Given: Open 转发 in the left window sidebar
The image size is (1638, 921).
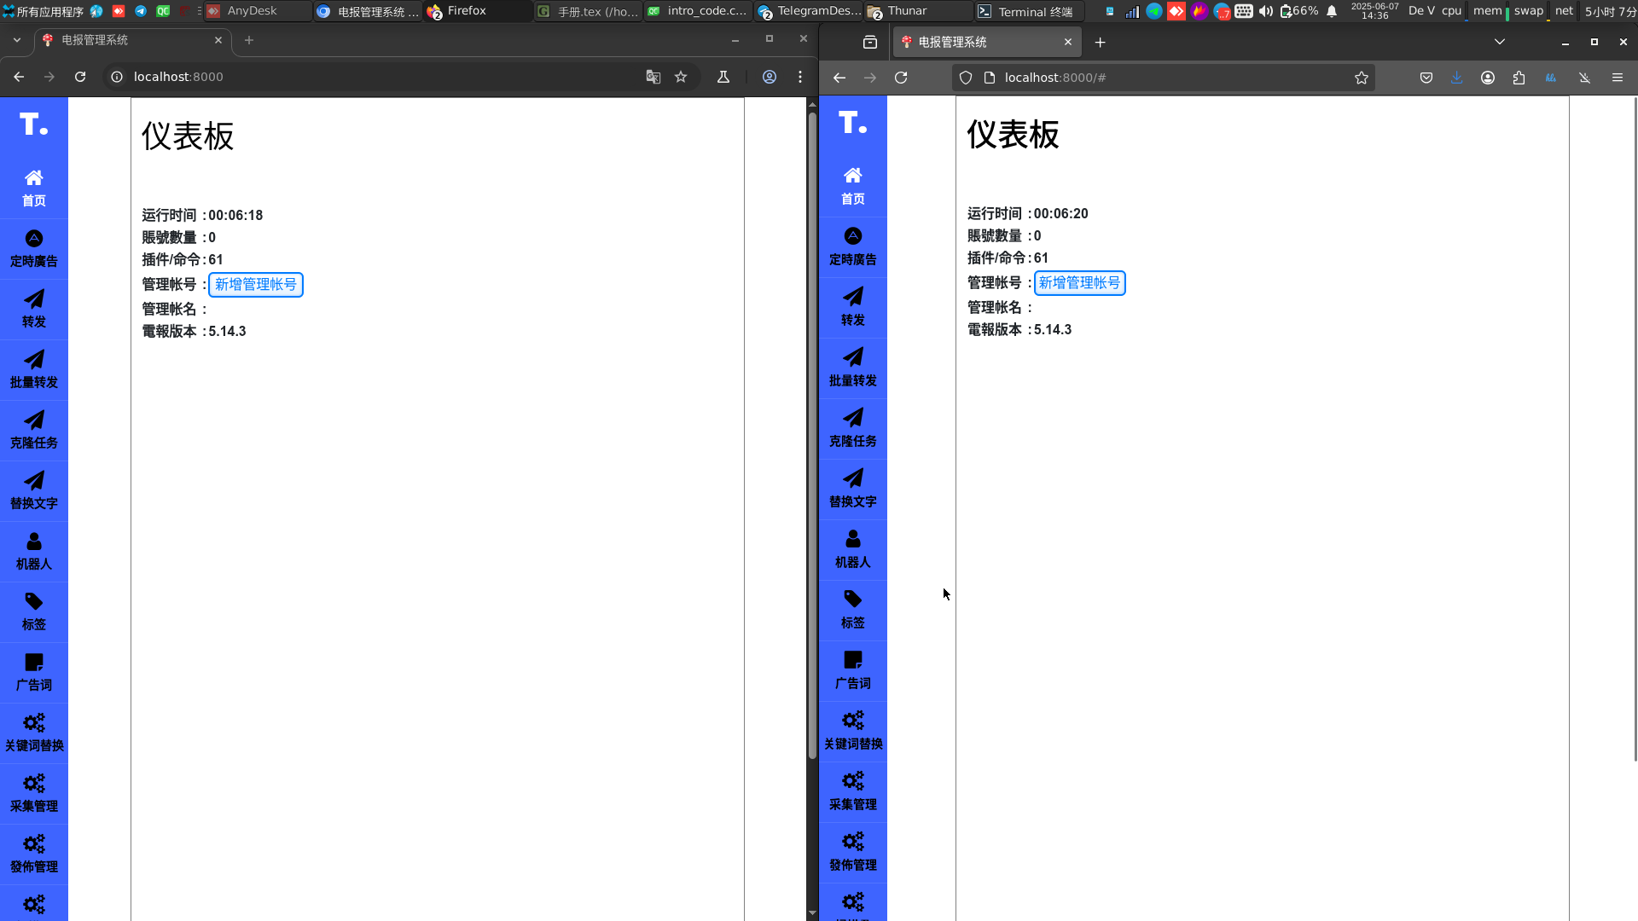Looking at the screenshot, I should 34,309.
